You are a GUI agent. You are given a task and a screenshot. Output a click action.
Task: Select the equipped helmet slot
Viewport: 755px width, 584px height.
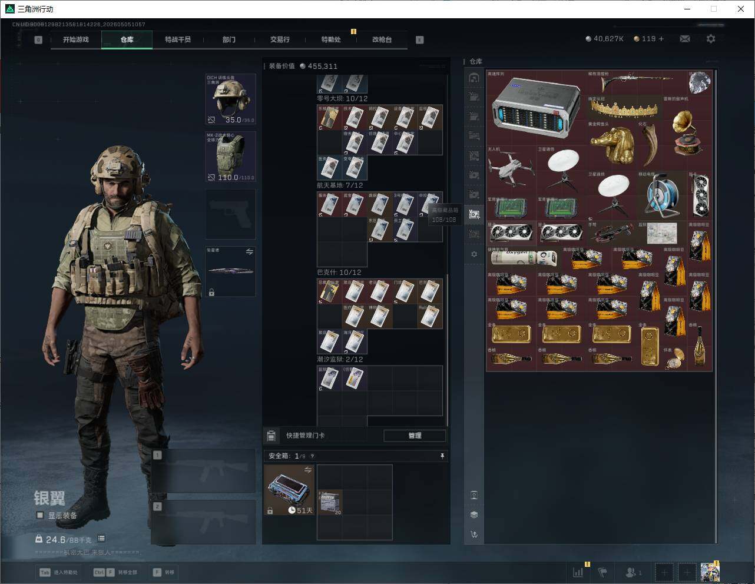[x=230, y=99]
